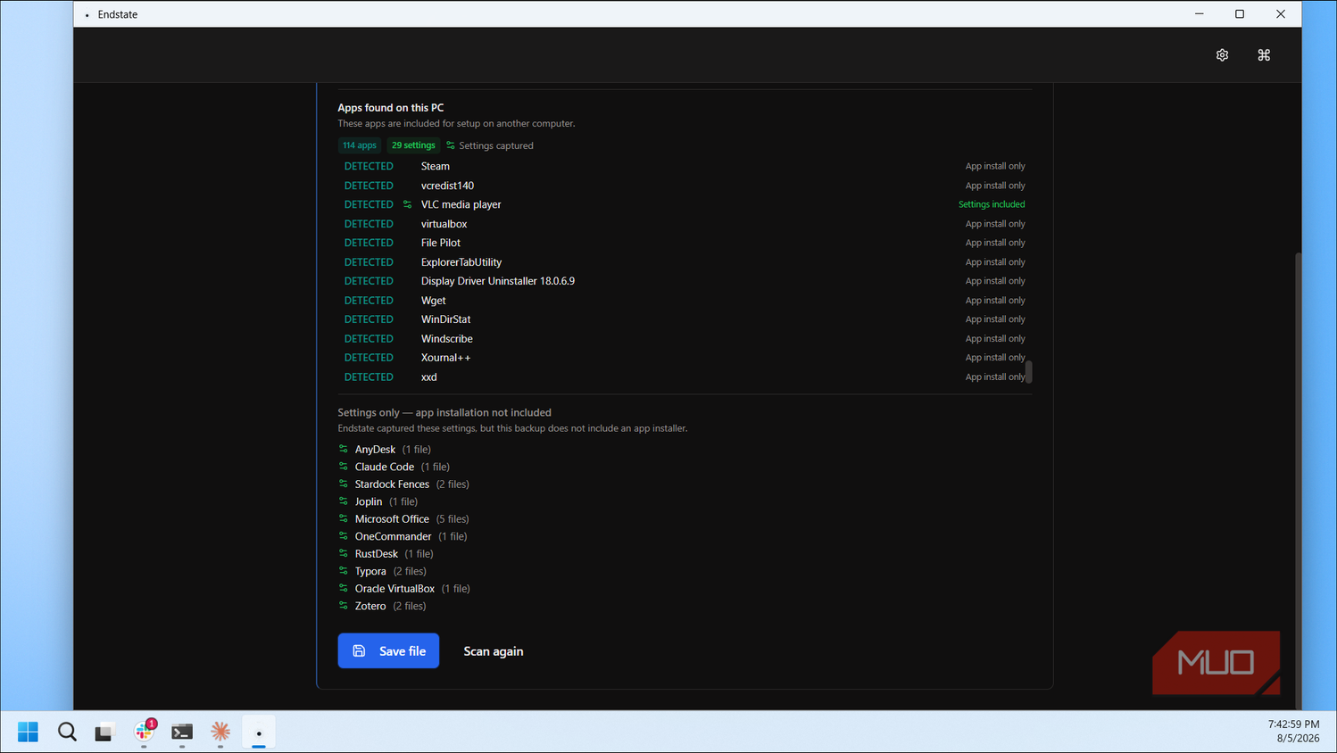Open Windows Search from taskbar
This screenshot has height=753, width=1337.
[x=67, y=732]
